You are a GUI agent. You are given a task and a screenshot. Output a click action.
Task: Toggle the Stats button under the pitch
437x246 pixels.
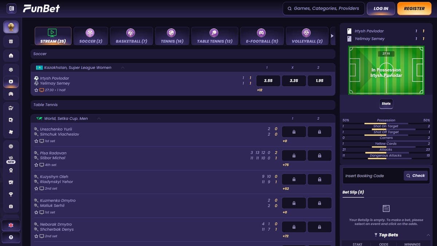386,104
